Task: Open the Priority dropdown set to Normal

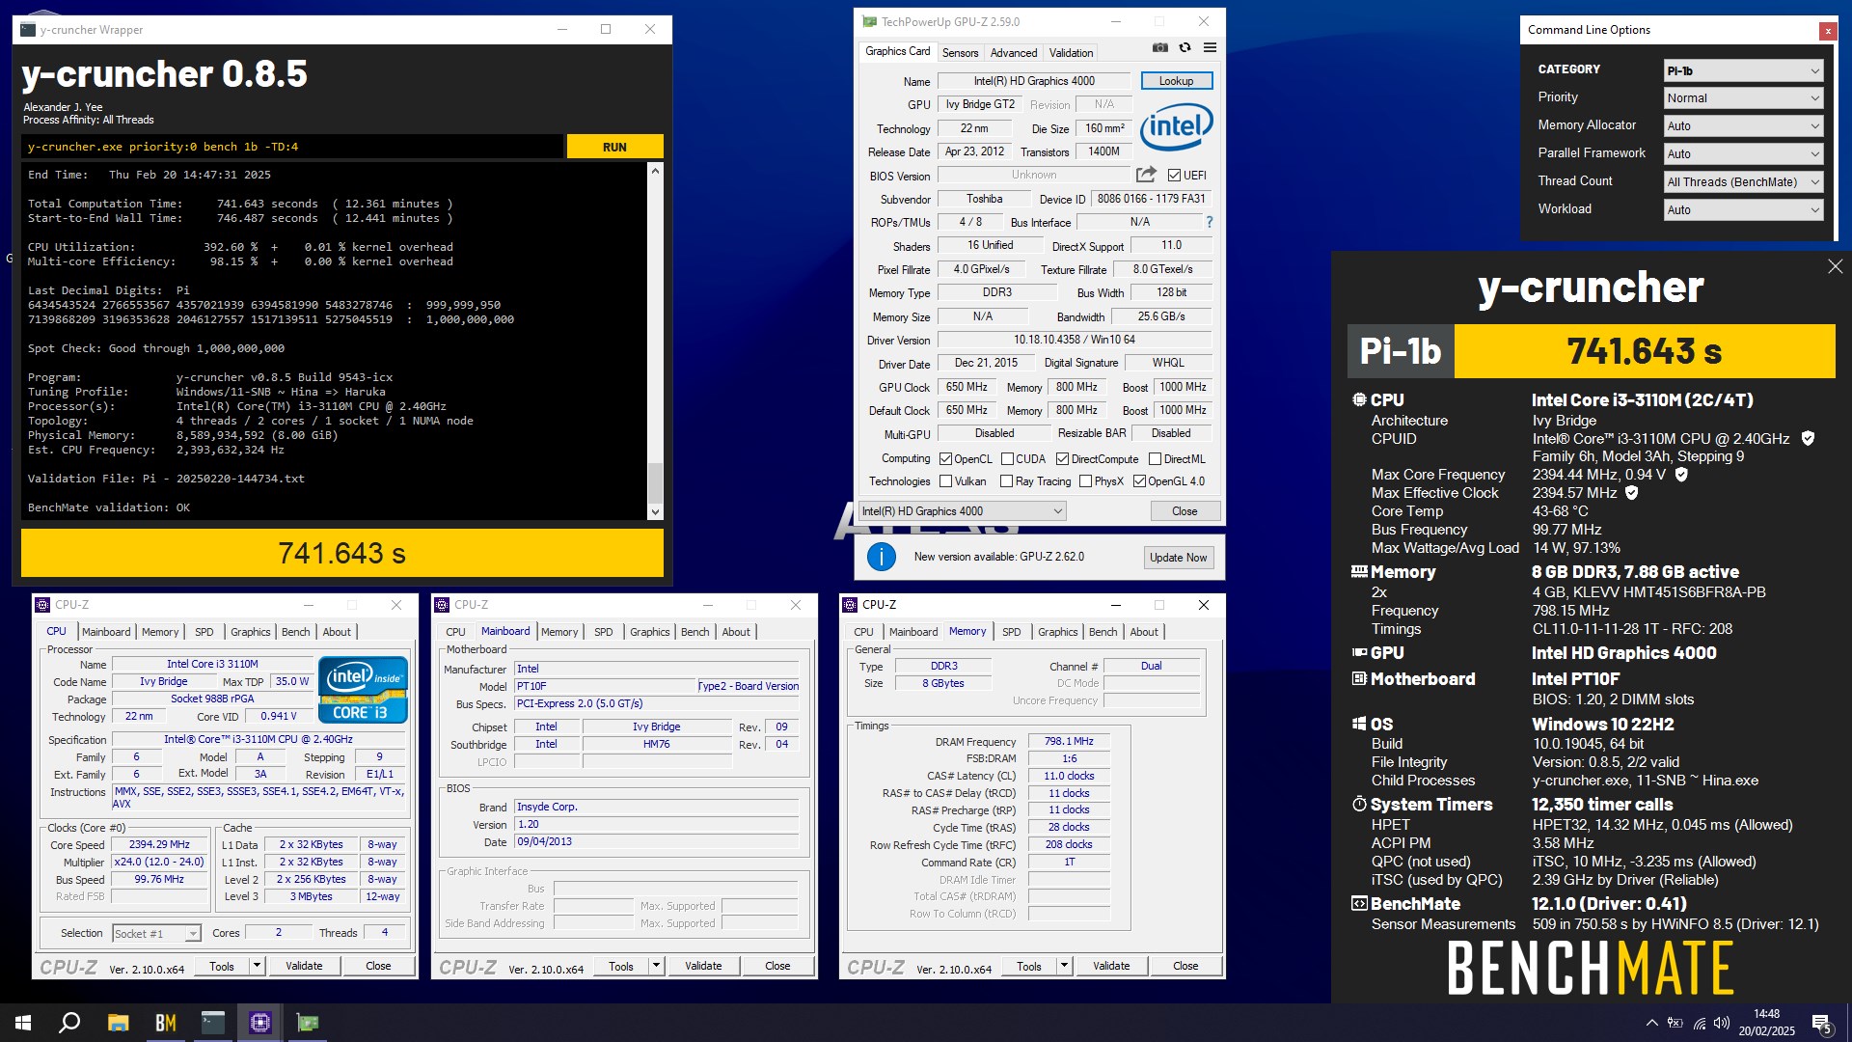Action: 1743,98
